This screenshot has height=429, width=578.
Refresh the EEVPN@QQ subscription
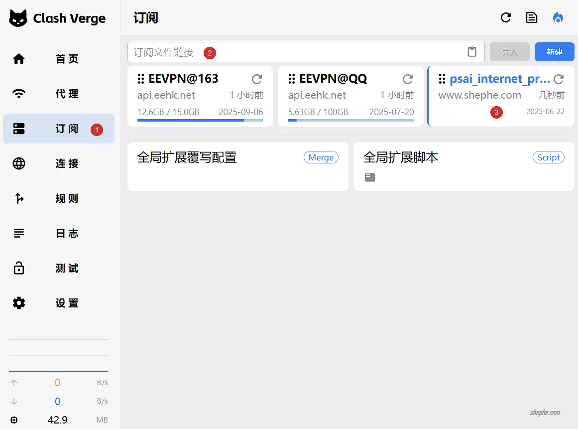coord(408,79)
